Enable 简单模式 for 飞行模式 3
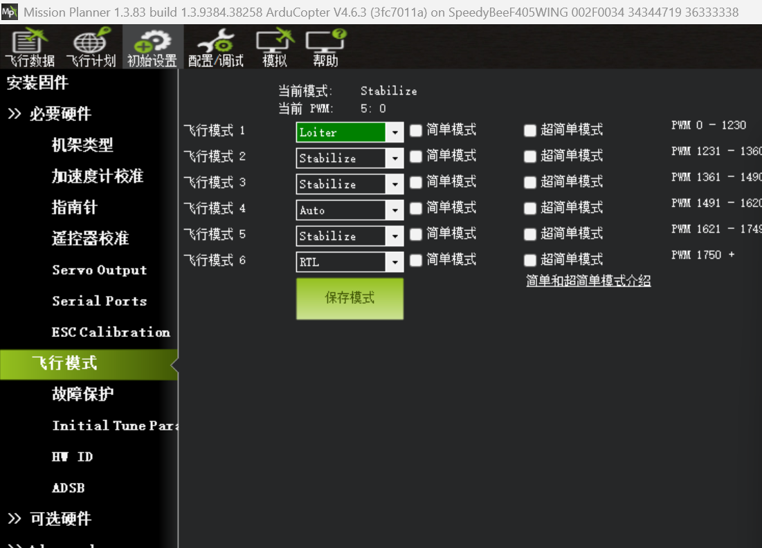Viewport: 762px width, 548px height. point(415,183)
